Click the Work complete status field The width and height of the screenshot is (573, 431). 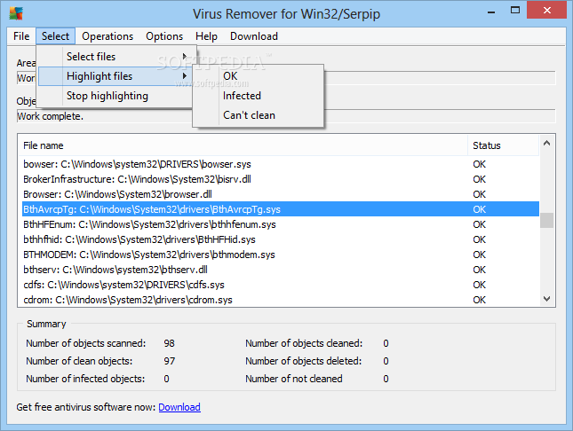click(x=286, y=116)
